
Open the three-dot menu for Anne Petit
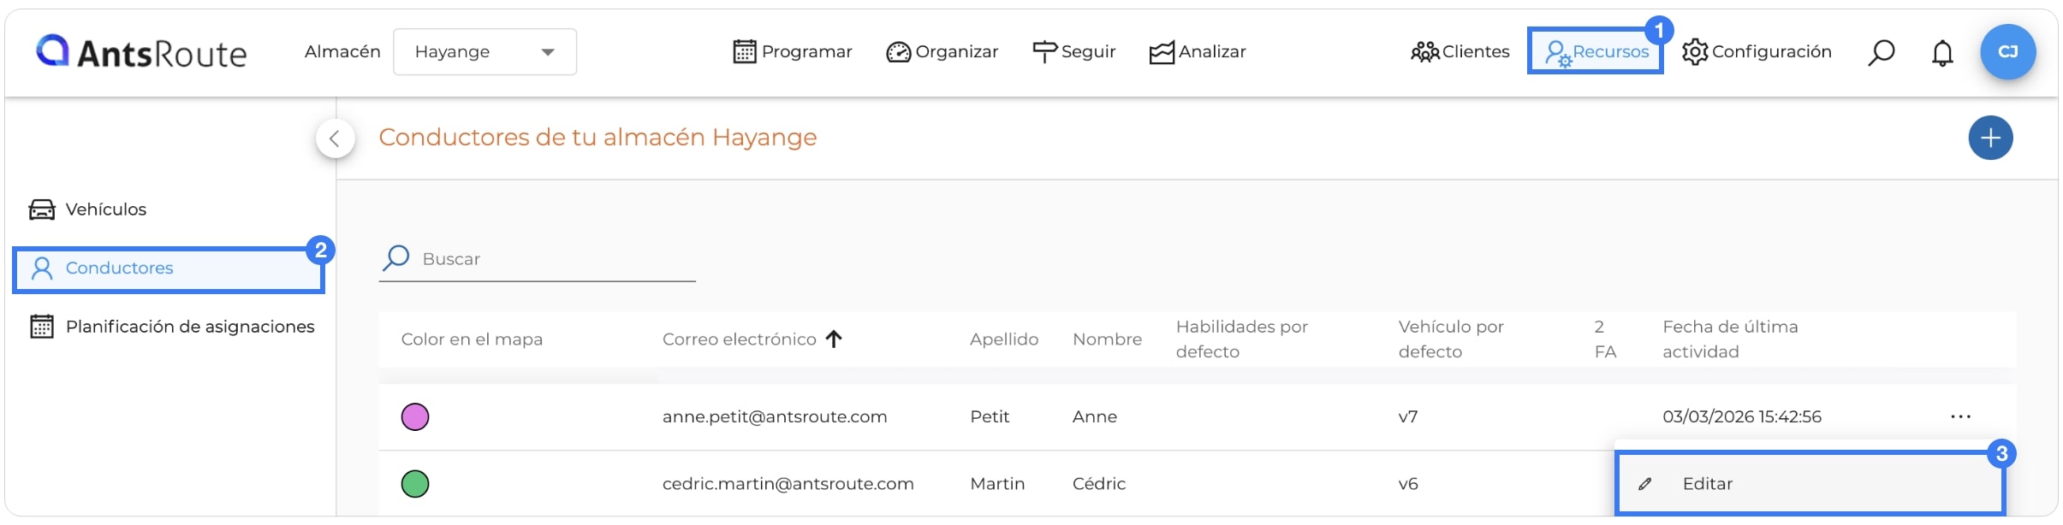[x=1960, y=416]
